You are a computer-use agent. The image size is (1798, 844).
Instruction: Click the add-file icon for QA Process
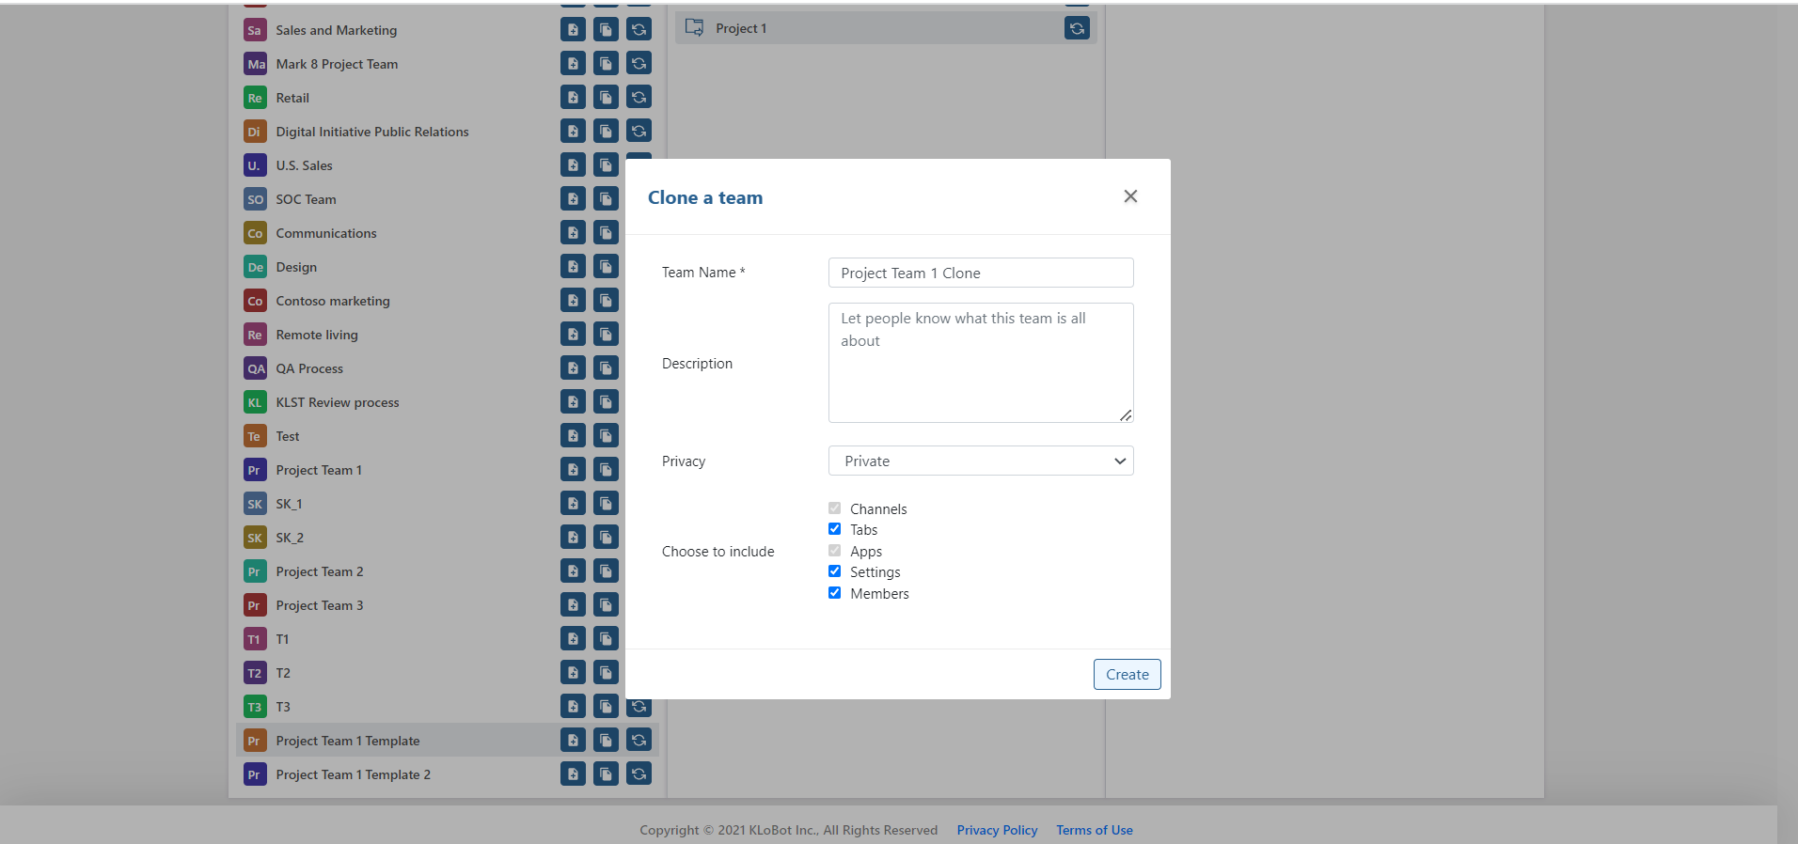[573, 368]
